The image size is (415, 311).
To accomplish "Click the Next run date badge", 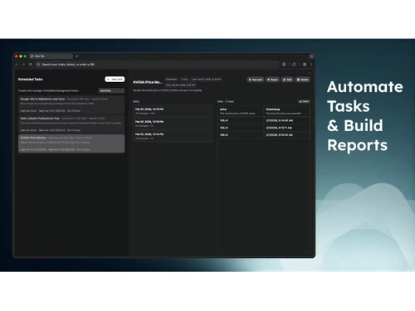I will pos(180,85).
